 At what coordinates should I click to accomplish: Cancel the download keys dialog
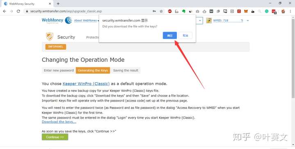186,36
